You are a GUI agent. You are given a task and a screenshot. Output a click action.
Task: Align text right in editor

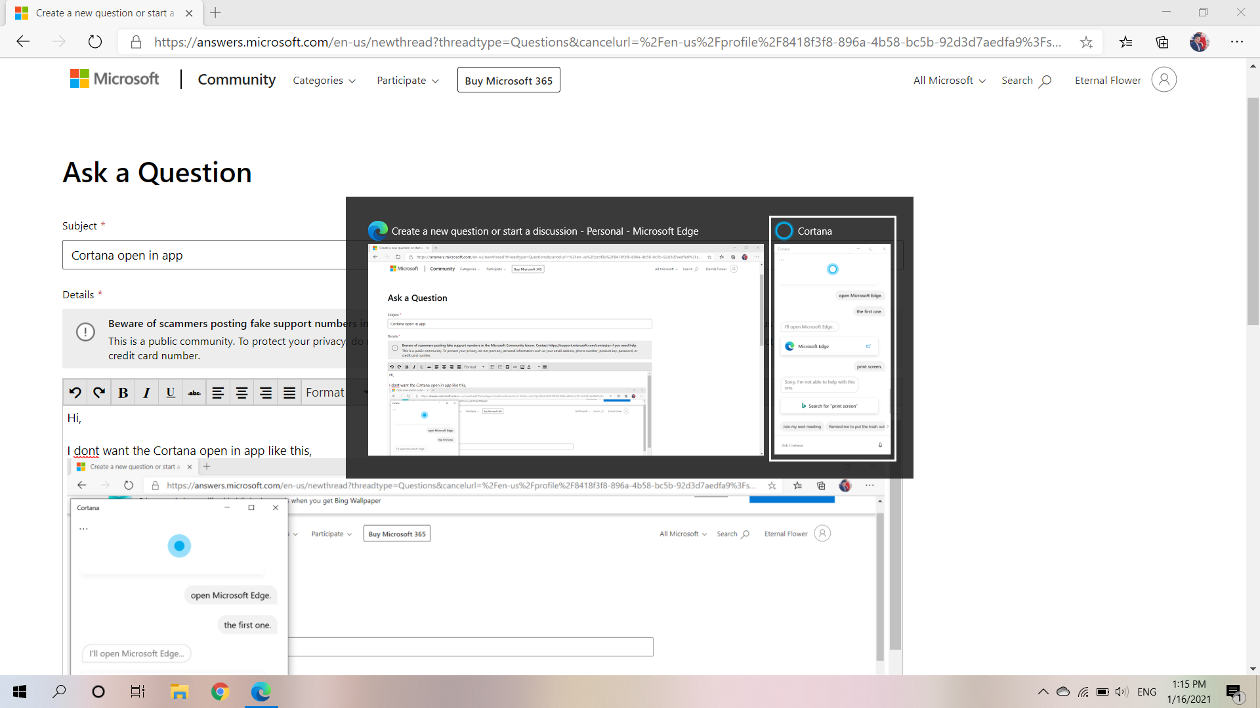click(x=266, y=393)
